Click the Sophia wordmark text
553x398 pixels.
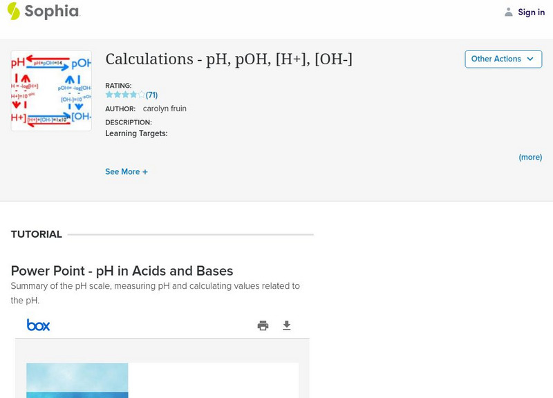pyautogui.click(x=52, y=11)
